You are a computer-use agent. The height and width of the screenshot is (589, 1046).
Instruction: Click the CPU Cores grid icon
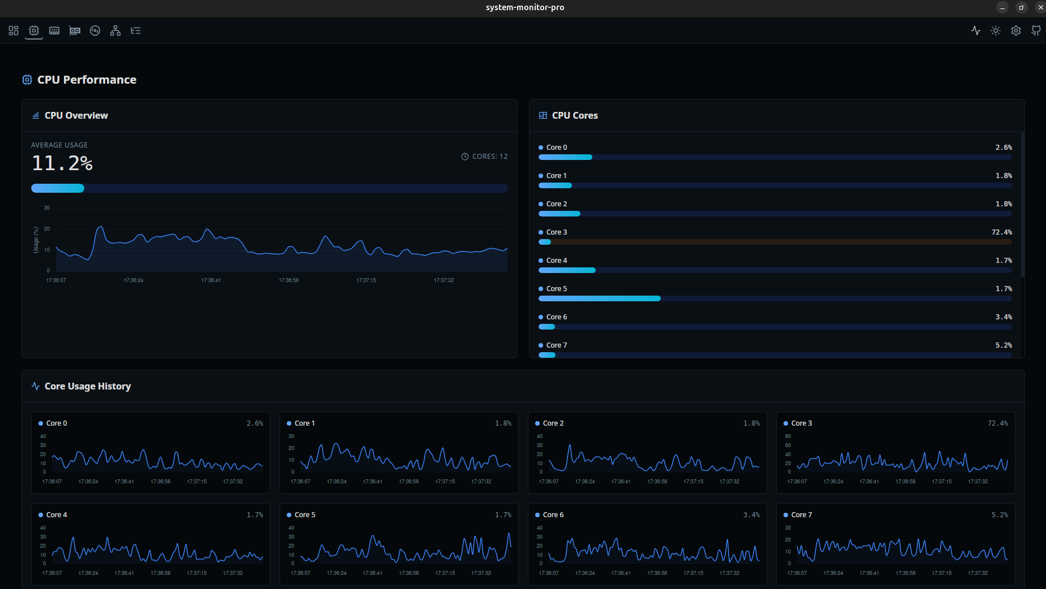point(542,115)
